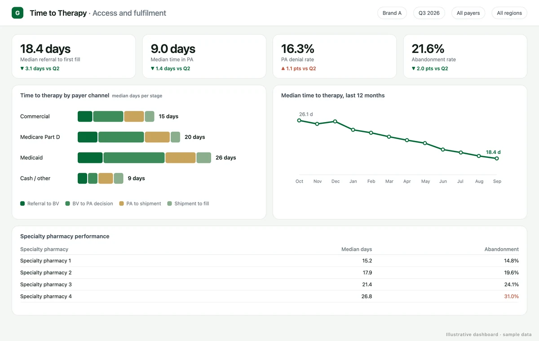
Task: Click the BV to PA decision legend swatch
Action: pos(67,204)
